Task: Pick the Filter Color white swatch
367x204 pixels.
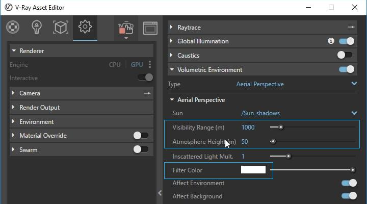Action: point(253,170)
